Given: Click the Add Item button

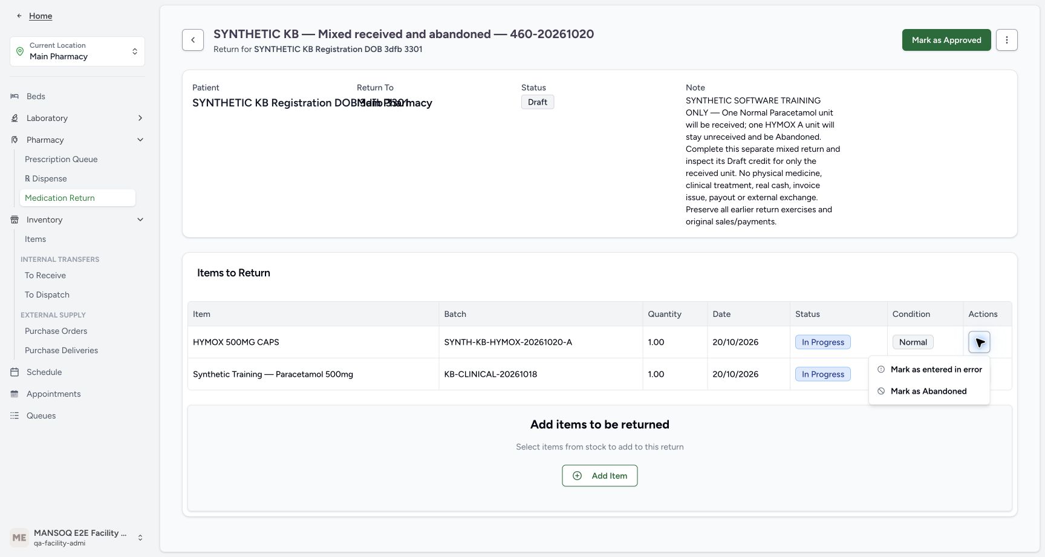Looking at the screenshot, I should point(600,476).
